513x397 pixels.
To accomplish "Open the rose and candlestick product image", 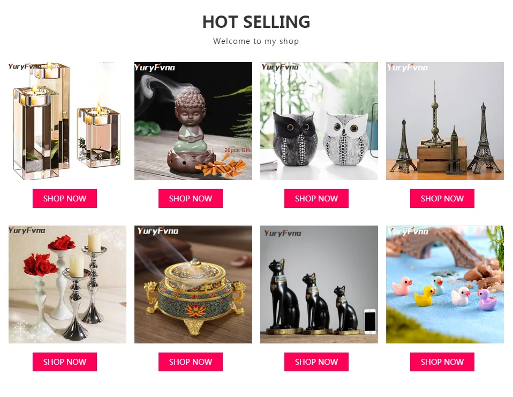I will 67,284.
